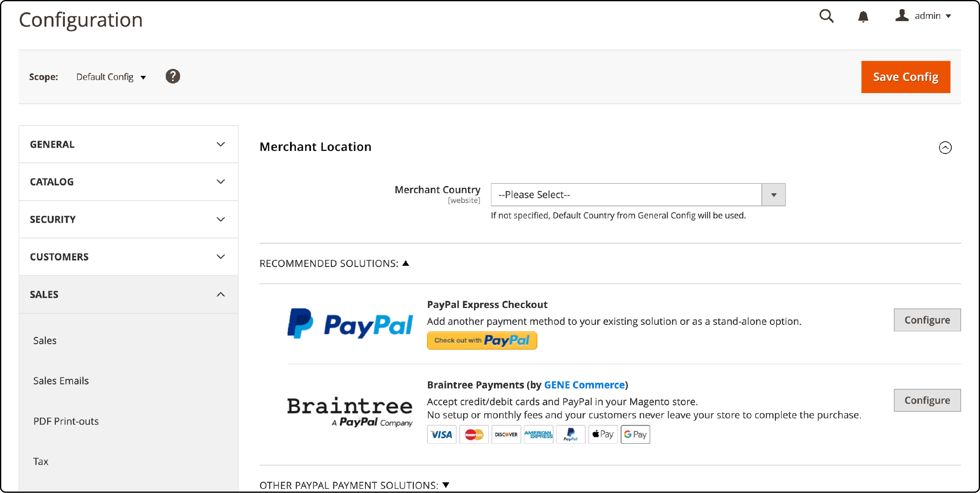This screenshot has height=493, width=980.
Task: Click the Configuration page title
Action: (81, 20)
